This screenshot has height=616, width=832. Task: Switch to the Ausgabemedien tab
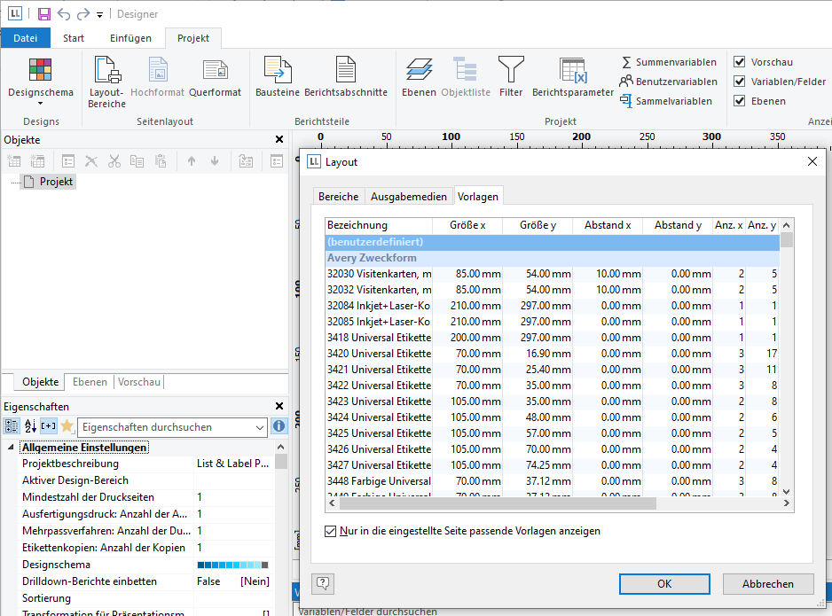point(408,197)
